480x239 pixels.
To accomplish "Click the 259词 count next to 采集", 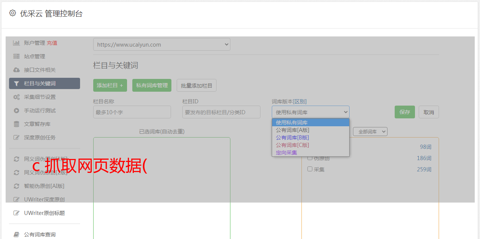I will point(424,169).
